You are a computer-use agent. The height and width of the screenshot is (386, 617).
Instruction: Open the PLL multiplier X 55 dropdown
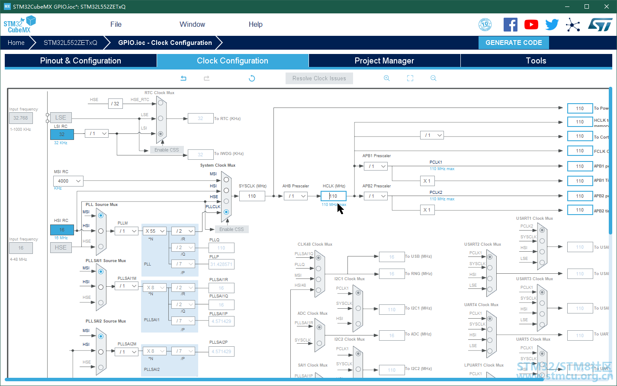click(154, 231)
